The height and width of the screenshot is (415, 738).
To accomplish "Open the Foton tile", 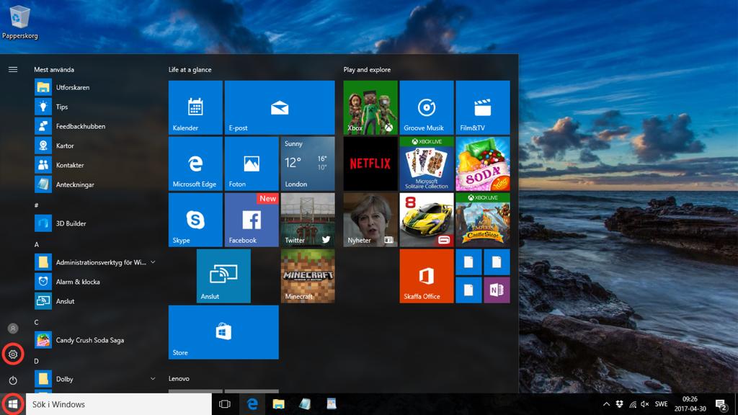I will (x=252, y=164).
